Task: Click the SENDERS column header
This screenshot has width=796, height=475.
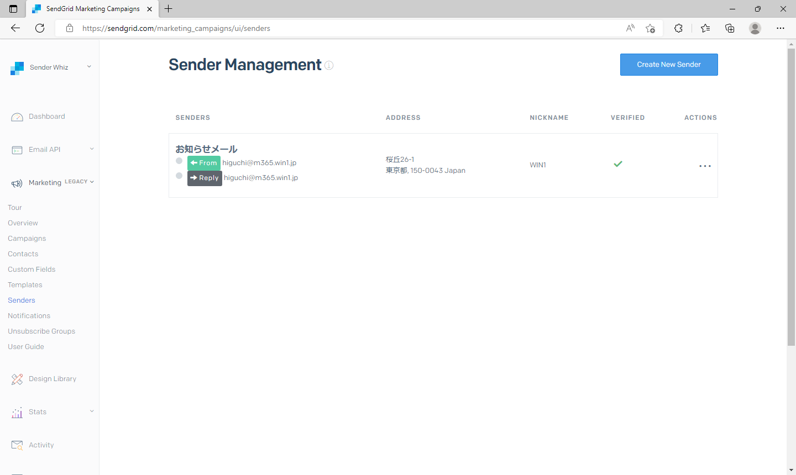Action: tap(193, 118)
